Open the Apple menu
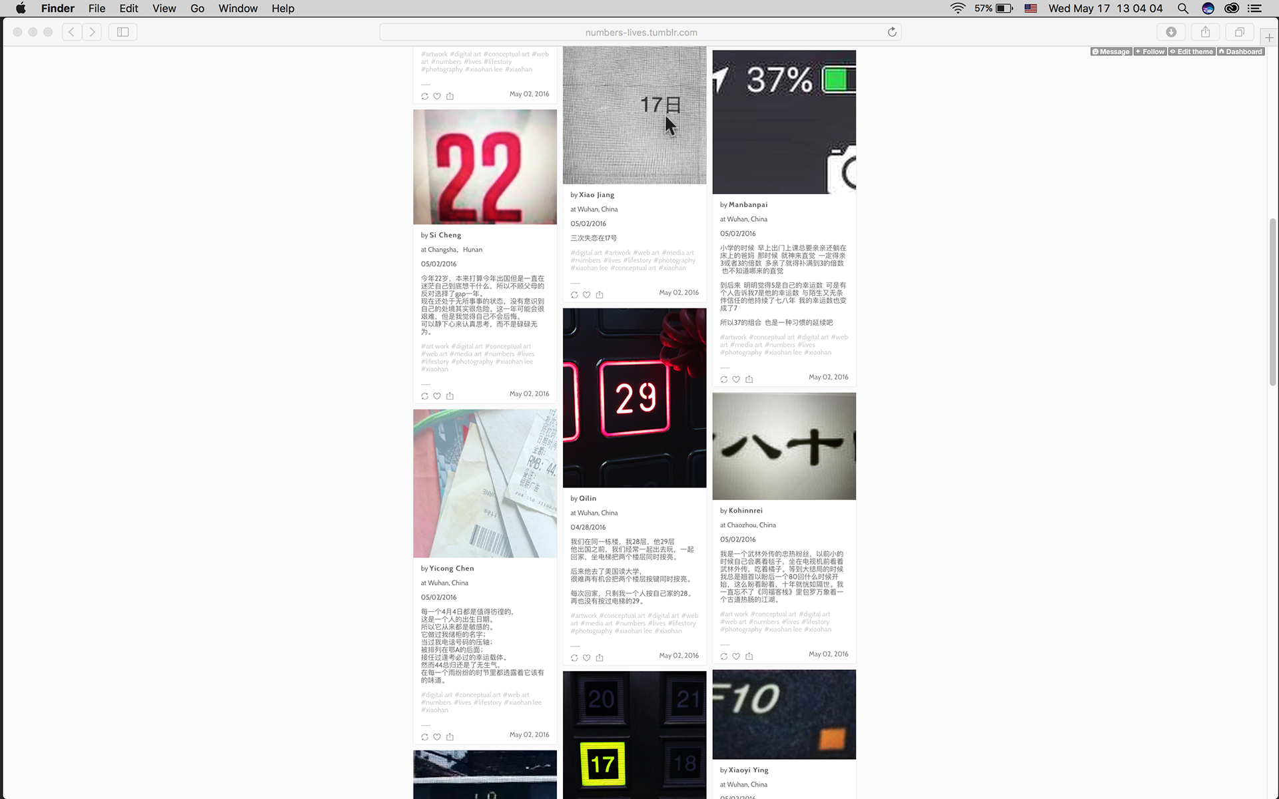 21,9
